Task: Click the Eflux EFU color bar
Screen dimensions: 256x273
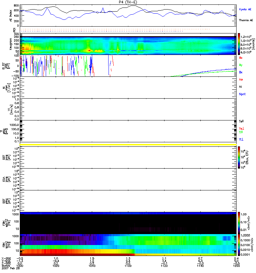Action: 239,156
